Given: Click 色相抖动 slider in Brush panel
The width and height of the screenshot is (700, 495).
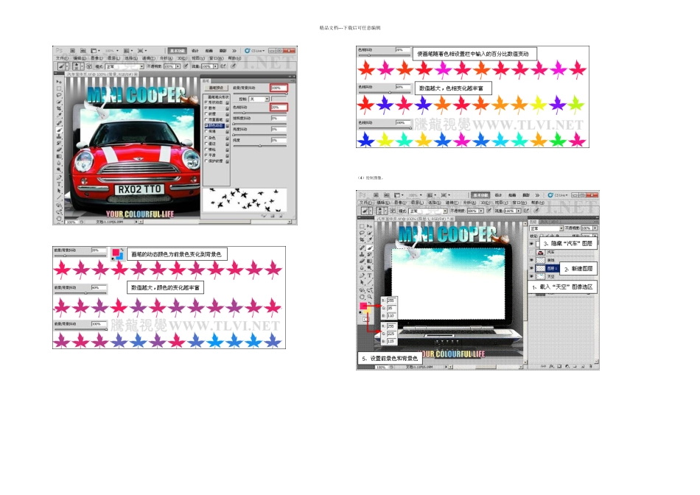Looking at the screenshot, I should click(x=260, y=113).
